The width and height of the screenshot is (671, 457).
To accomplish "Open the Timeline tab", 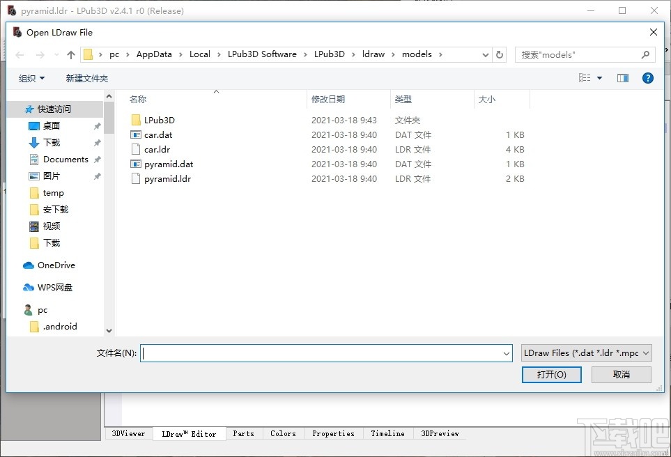I will coord(387,433).
